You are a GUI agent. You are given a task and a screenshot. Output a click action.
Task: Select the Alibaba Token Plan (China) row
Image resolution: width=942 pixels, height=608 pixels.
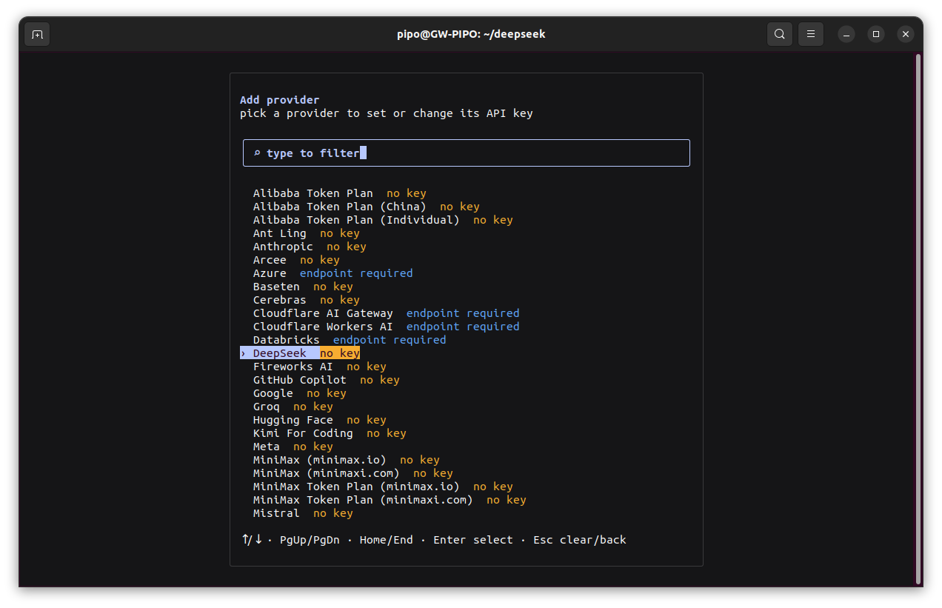[x=366, y=207]
